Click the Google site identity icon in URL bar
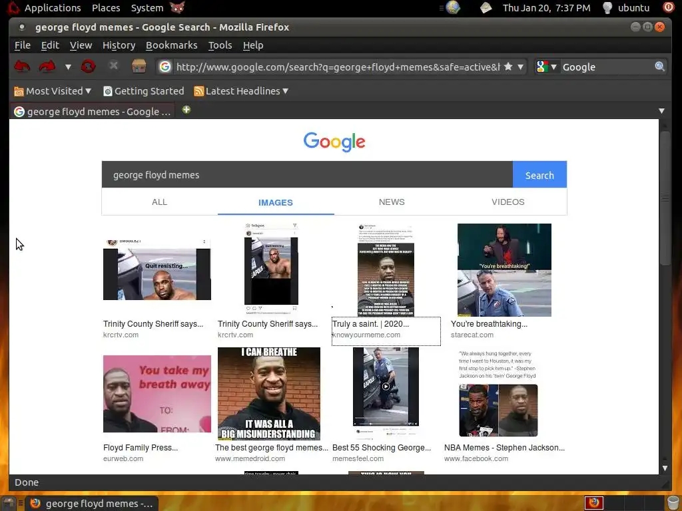 click(x=165, y=67)
